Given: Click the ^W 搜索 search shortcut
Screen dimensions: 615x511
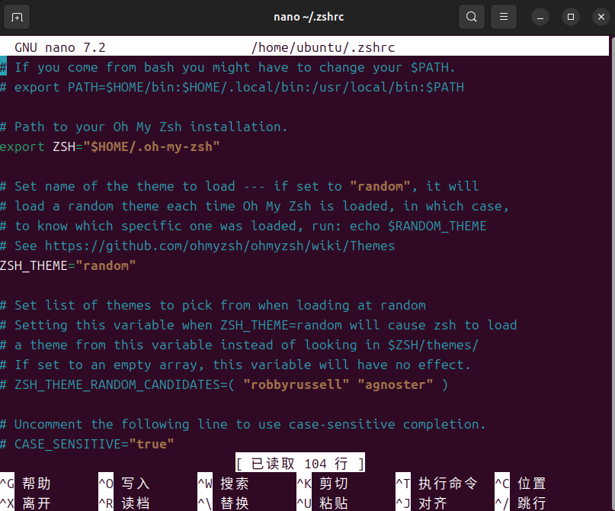Looking at the screenshot, I should click(x=223, y=484).
